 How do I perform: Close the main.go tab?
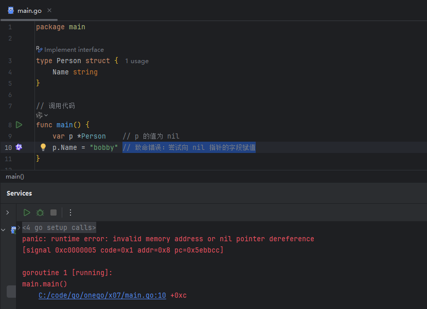click(x=49, y=10)
